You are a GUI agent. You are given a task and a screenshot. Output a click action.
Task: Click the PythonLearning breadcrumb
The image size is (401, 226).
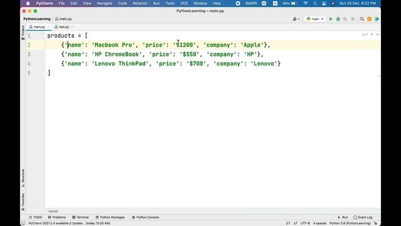(37, 19)
